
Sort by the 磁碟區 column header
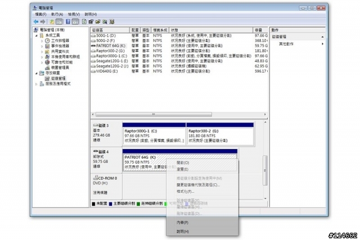(110, 30)
